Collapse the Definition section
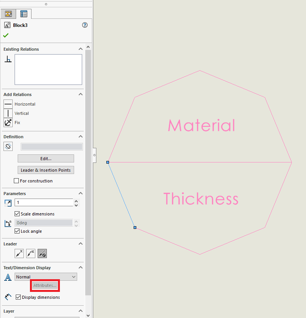306x318 pixels. pos(81,136)
